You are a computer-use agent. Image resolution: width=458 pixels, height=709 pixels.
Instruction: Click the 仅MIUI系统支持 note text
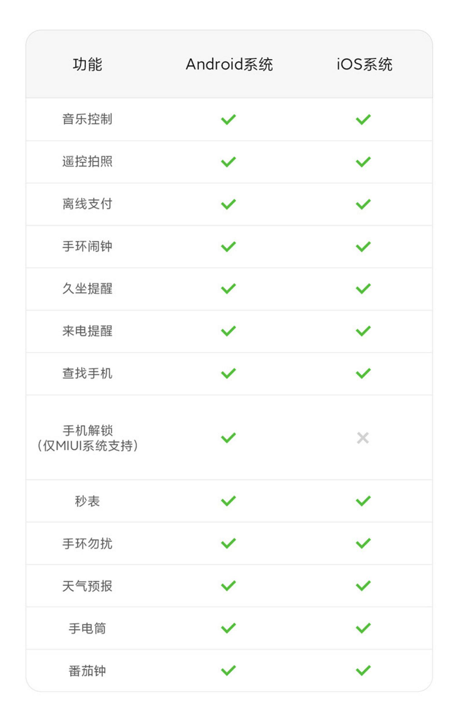[x=87, y=446]
